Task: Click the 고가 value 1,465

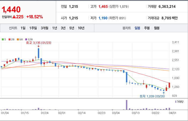Action: [103, 6]
